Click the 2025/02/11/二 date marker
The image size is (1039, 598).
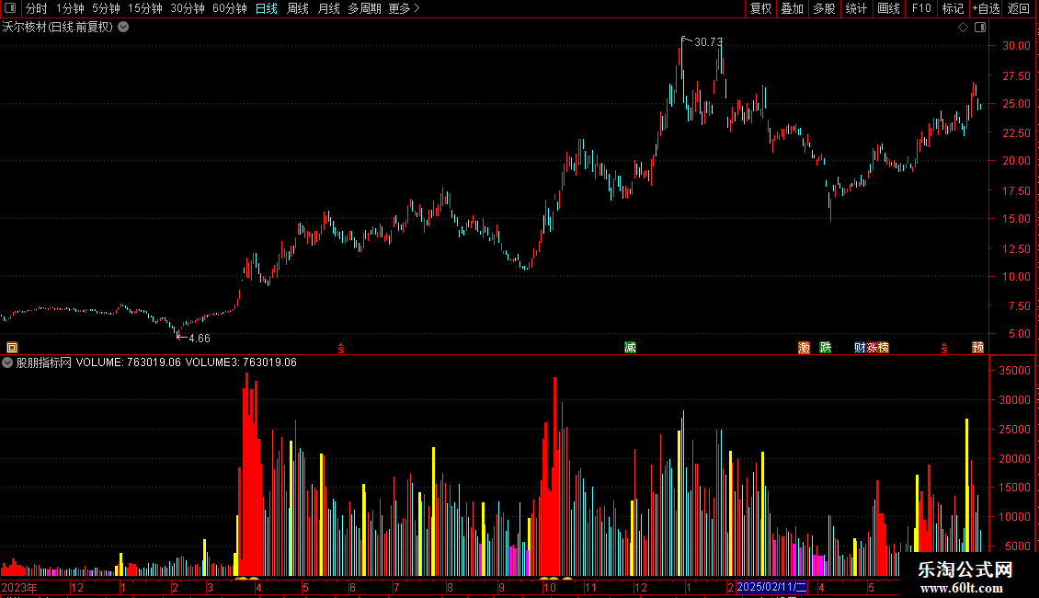tap(771, 587)
